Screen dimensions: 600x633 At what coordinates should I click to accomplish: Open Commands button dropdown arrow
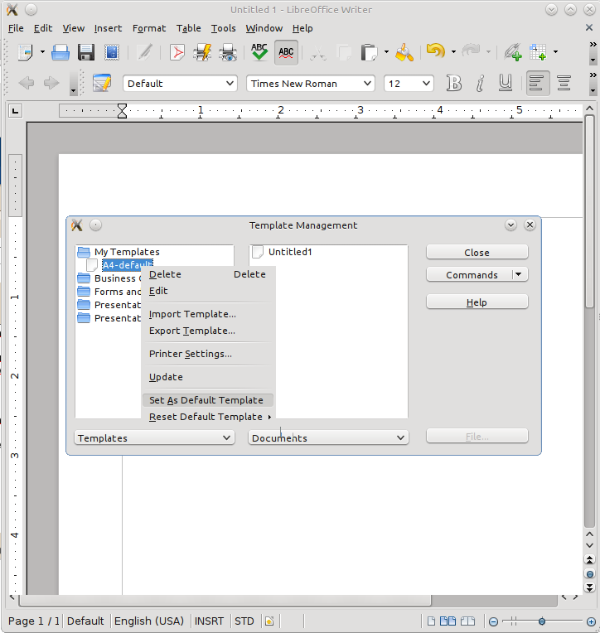519,274
